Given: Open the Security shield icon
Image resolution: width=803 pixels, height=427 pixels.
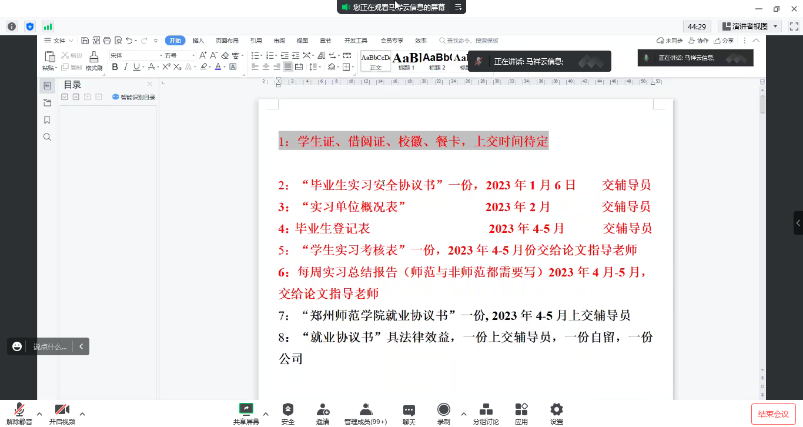Looking at the screenshot, I should pyautogui.click(x=287, y=410).
